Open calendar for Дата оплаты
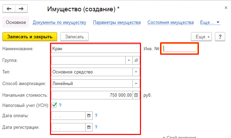The width and height of the screenshot is (231, 138). click(89, 116)
